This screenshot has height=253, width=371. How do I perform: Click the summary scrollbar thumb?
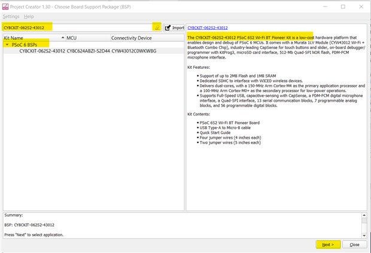coord(364,220)
